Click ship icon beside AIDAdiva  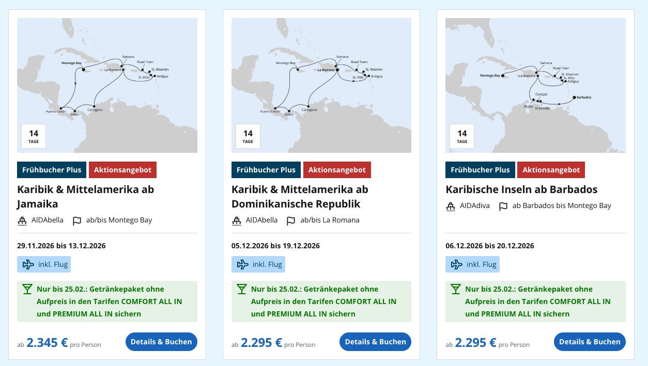451,206
